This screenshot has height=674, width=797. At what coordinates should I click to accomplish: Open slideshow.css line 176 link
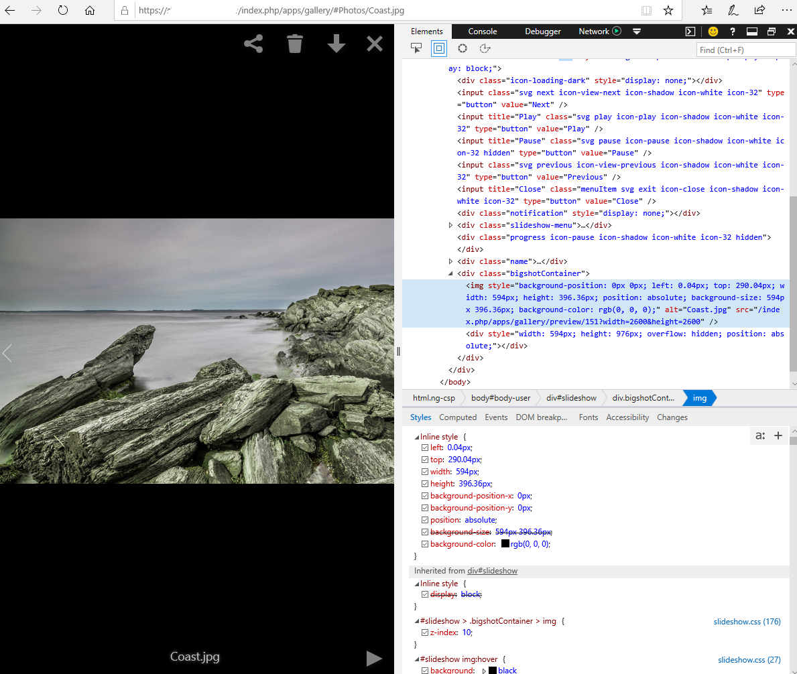click(747, 621)
